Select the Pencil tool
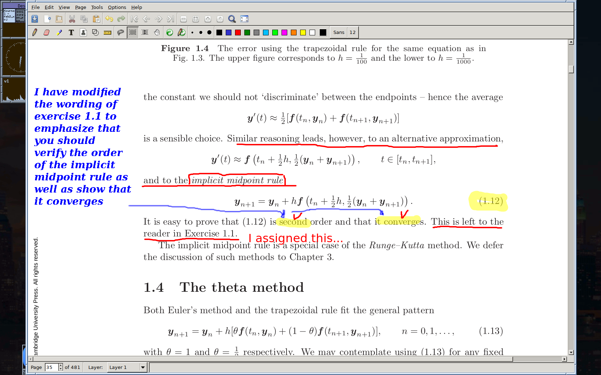The height and width of the screenshot is (375, 601). click(35, 32)
